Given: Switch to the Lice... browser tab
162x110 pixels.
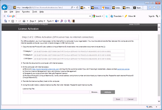Looking at the screenshot, I should pos(96,8).
